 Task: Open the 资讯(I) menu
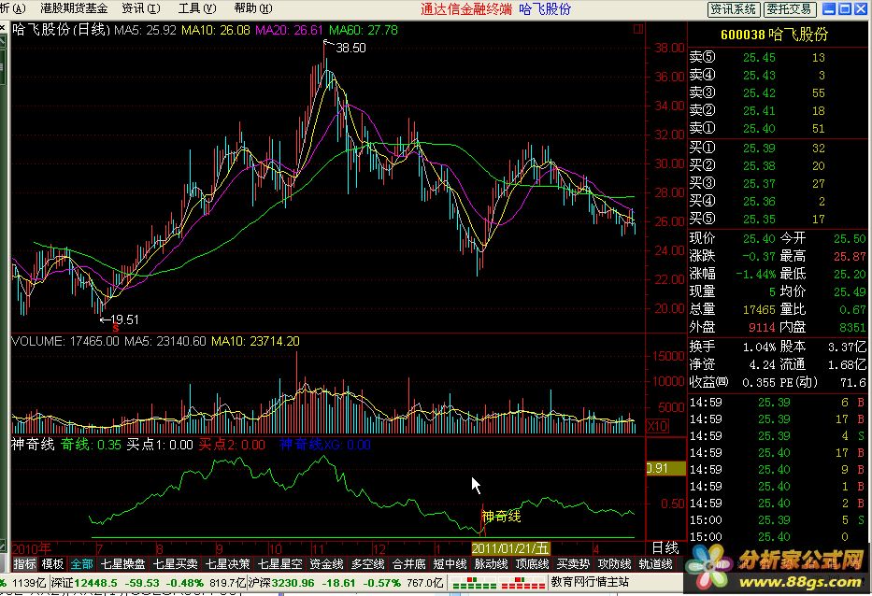click(141, 8)
